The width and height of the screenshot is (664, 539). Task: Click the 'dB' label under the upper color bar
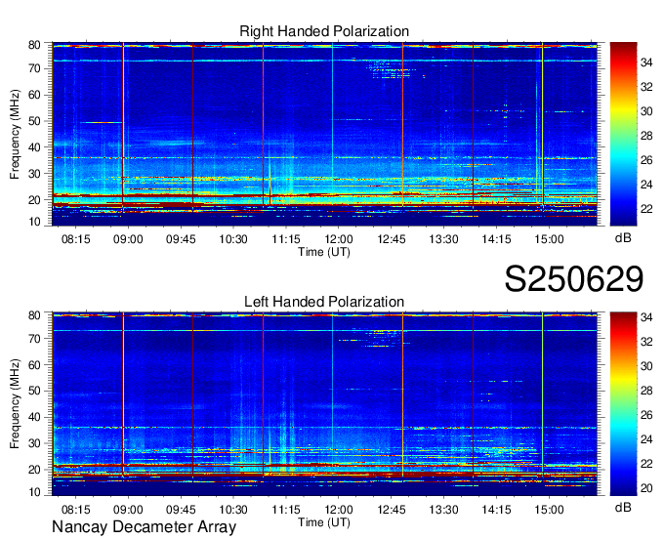[x=623, y=238]
